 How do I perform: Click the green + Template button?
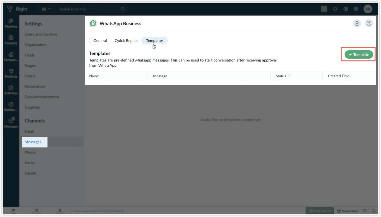tap(359, 54)
